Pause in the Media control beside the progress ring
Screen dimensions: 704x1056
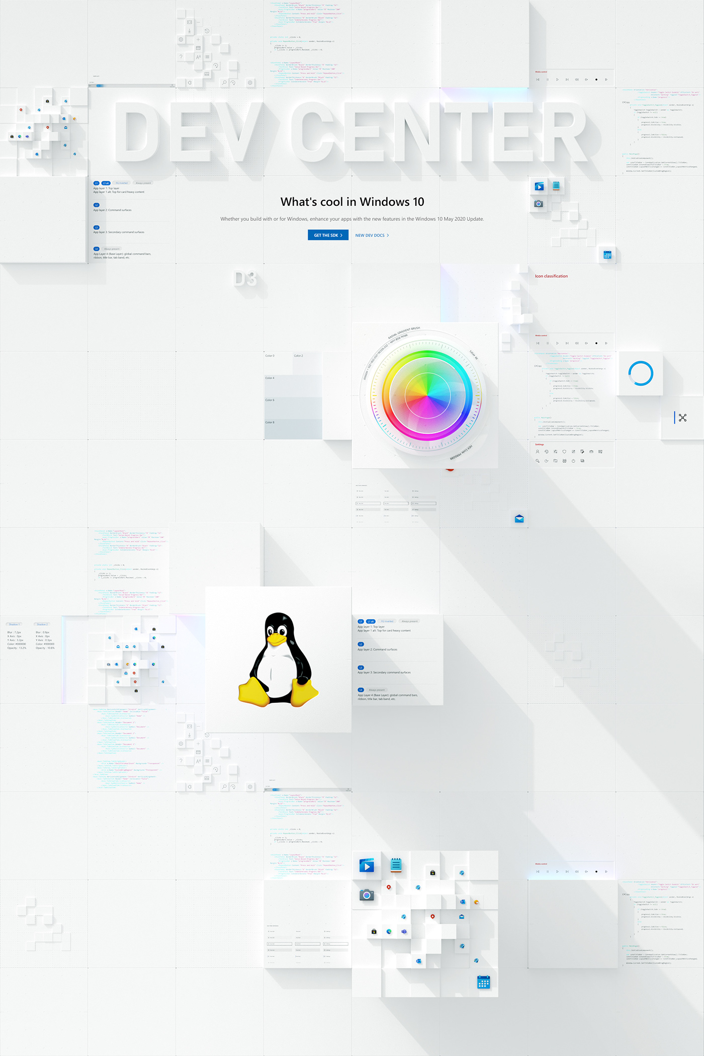click(x=548, y=343)
